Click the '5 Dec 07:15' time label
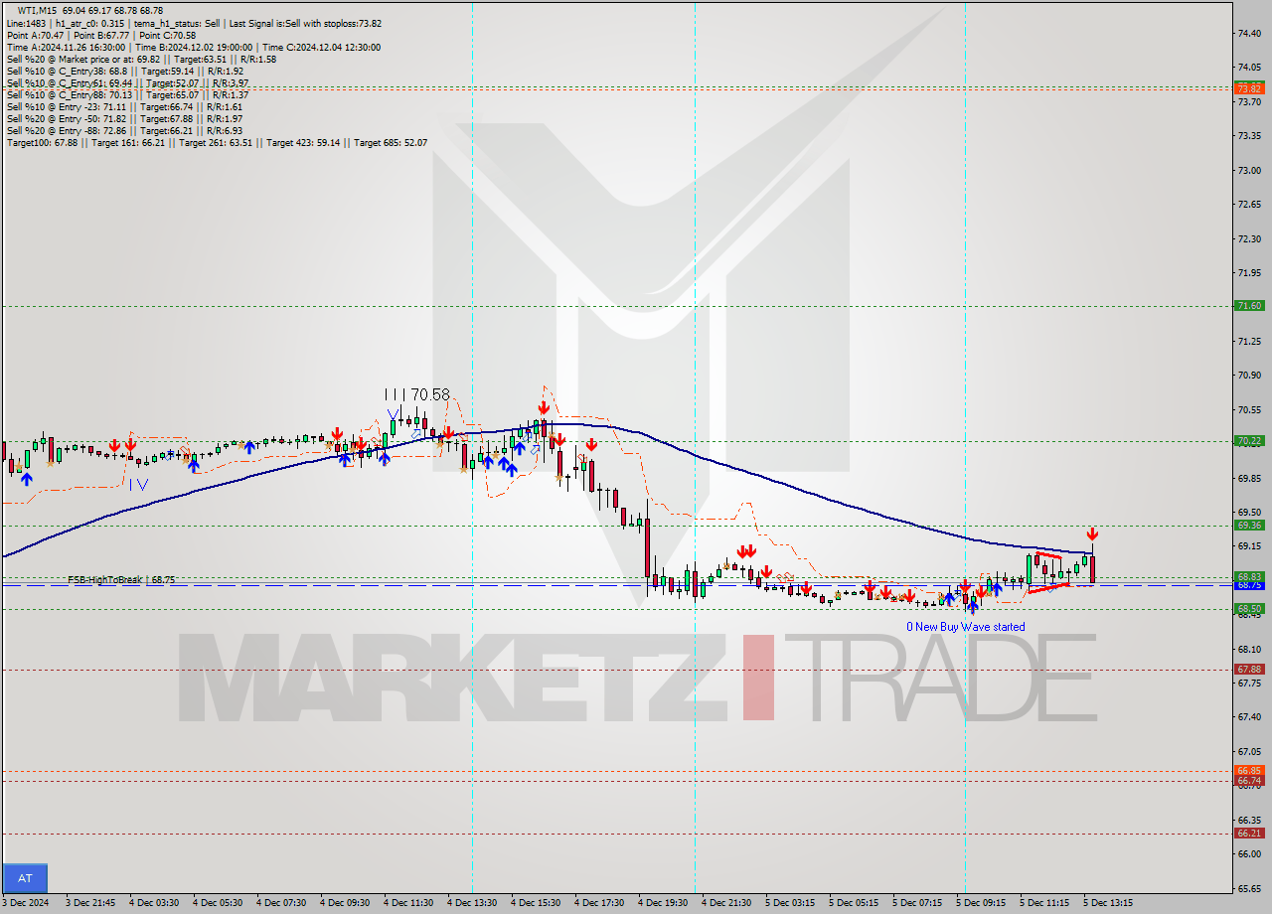This screenshot has width=1272, height=914. [x=917, y=903]
